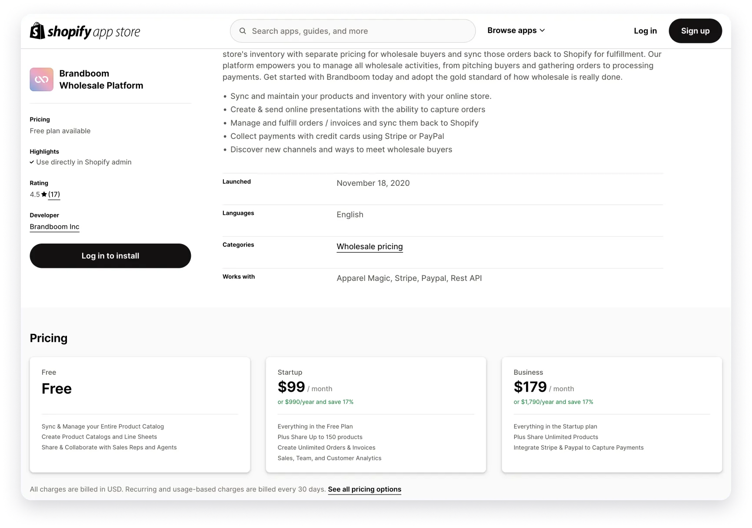Click 'Manage and fulfill orders / invoices' bullet
This screenshot has width=752, height=528.
(x=354, y=123)
